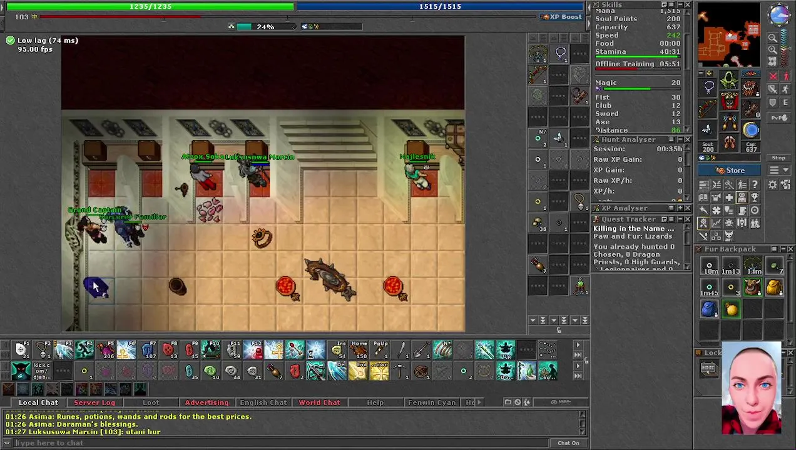Switch to Loot chat tab
This screenshot has width=796, height=450.
[x=151, y=402]
